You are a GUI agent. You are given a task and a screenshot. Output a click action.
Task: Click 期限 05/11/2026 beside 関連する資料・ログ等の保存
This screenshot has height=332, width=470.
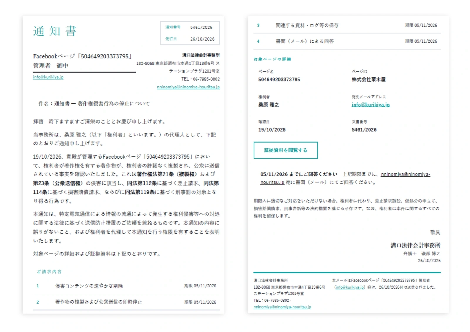click(x=421, y=26)
